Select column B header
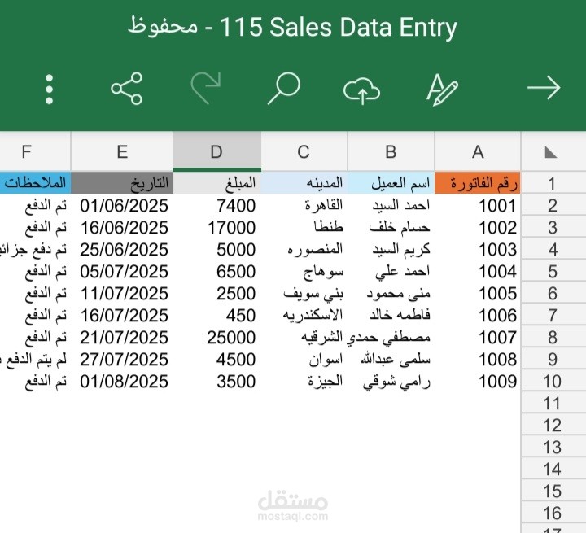This screenshot has width=586, height=533. click(391, 151)
